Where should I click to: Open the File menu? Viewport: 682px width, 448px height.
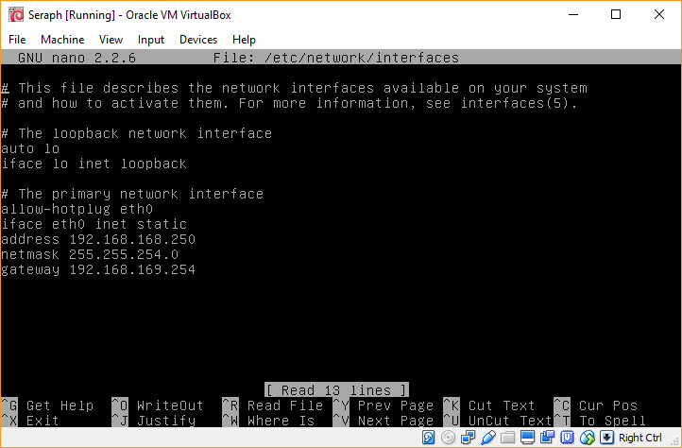tap(17, 40)
